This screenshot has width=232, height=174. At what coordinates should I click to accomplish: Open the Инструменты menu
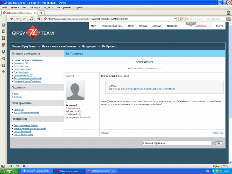point(64,7)
